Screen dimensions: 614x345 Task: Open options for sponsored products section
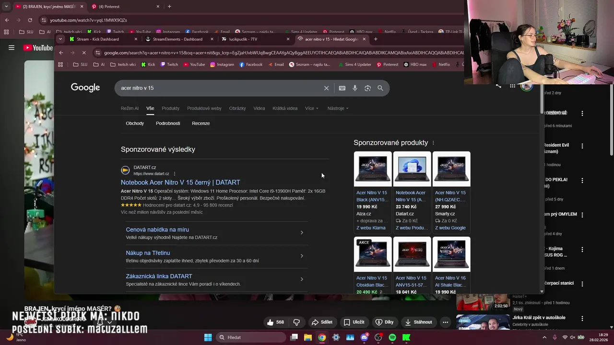coord(433,143)
